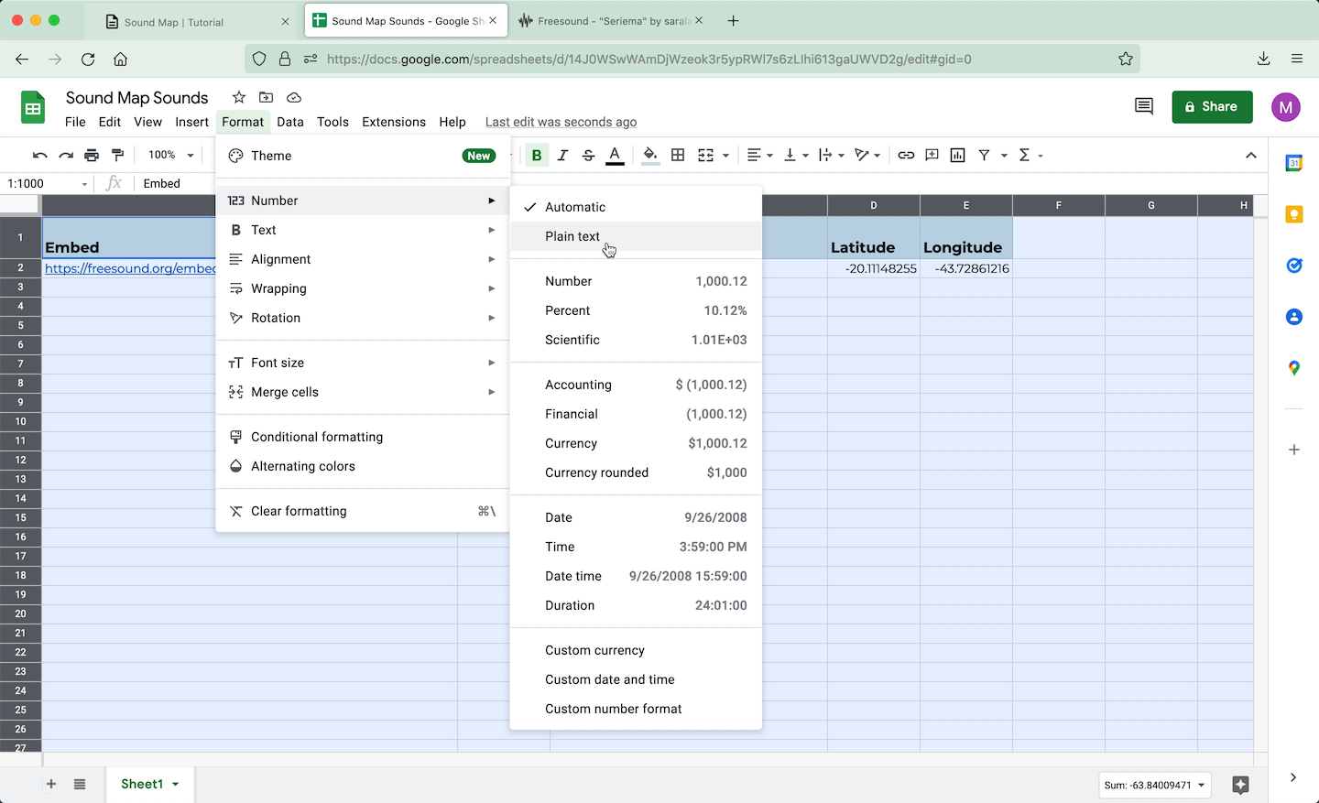The height and width of the screenshot is (803, 1319).
Task: Click the cell reference name box
Action: pyautogui.click(x=47, y=184)
